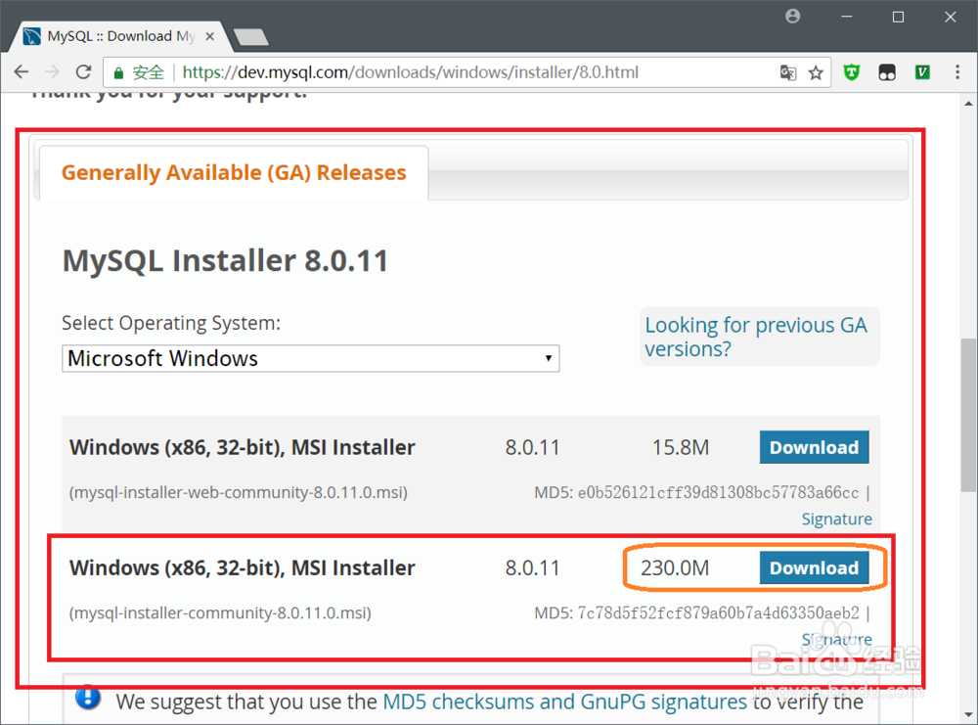Download the 15.8M web installer

coord(814,448)
